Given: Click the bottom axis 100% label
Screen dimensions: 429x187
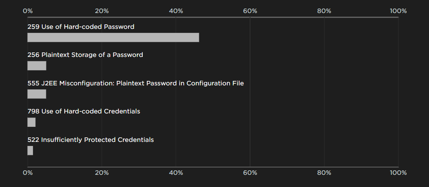Looking at the screenshot, I should click(399, 173).
